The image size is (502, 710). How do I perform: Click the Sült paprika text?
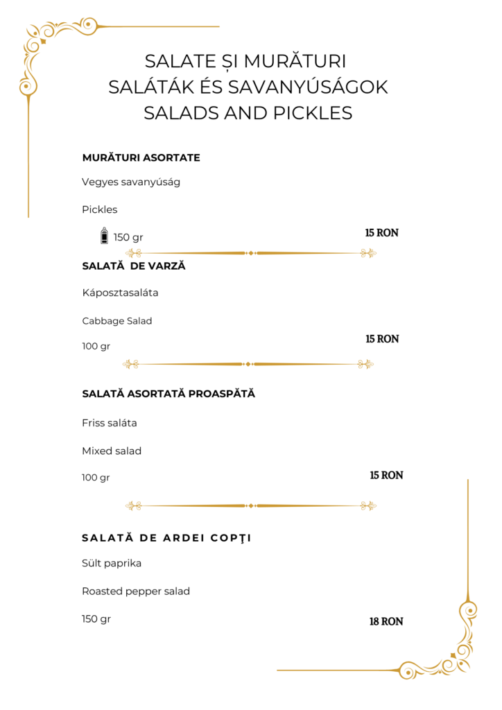click(x=112, y=563)
